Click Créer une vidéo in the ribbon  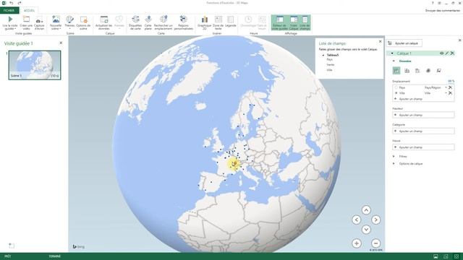[x=26, y=23]
